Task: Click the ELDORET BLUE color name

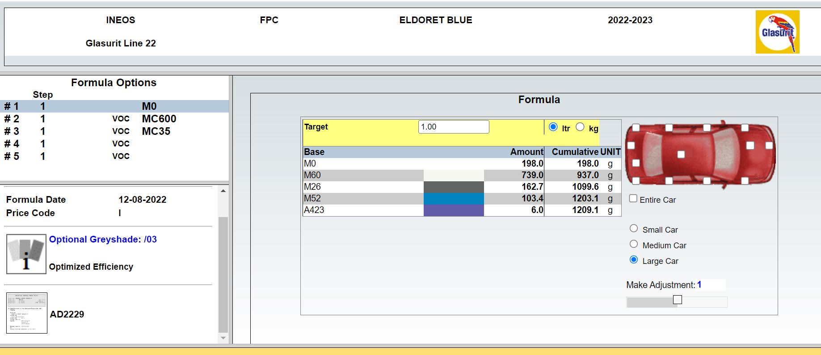Action: (x=436, y=20)
